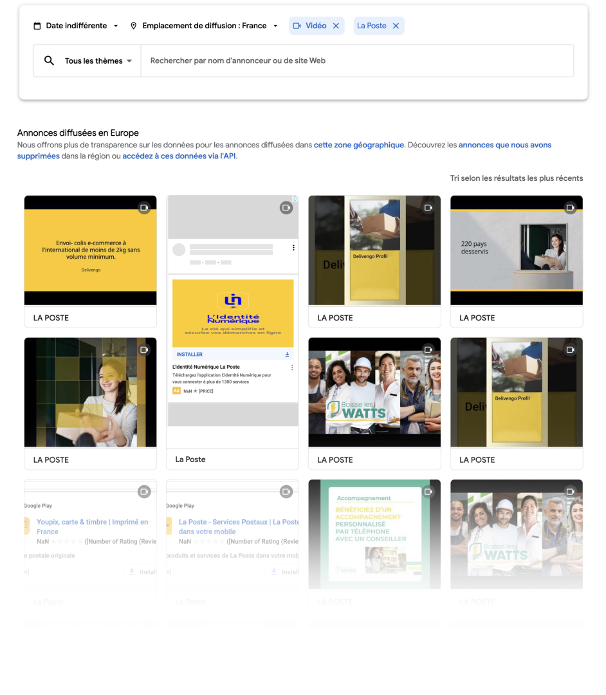This screenshot has width=606, height=695.
Task: Remove the Vidéo filter chip
Action: (336, 26)
